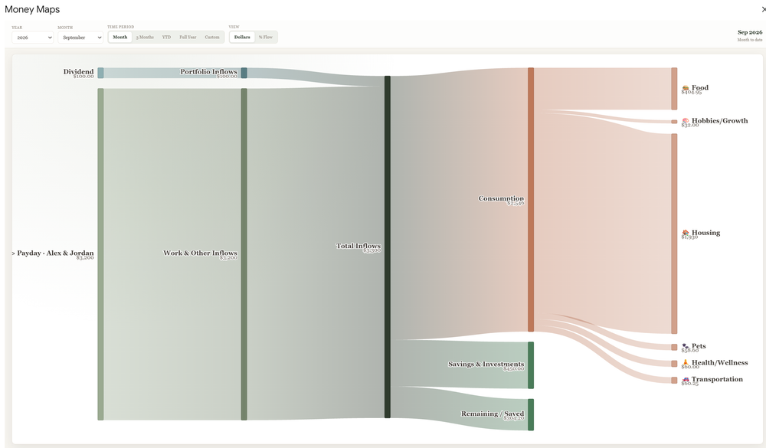The width and height of the screenshot is (766, 448).
Task: Click the Transportation category node bar
Action: (674, 380)
